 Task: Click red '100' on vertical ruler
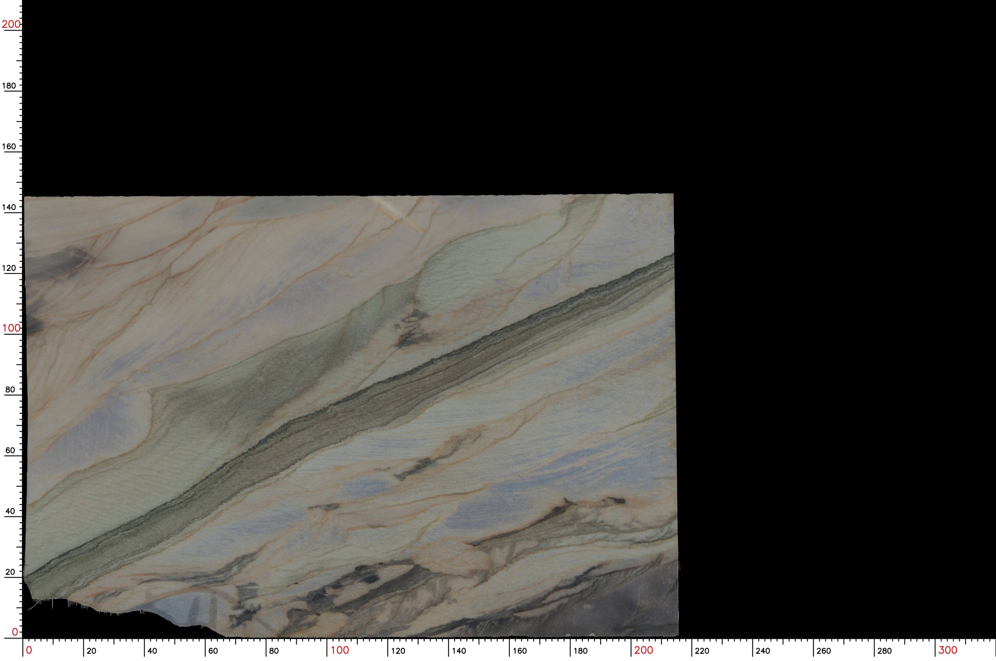[x=11, y=328]
